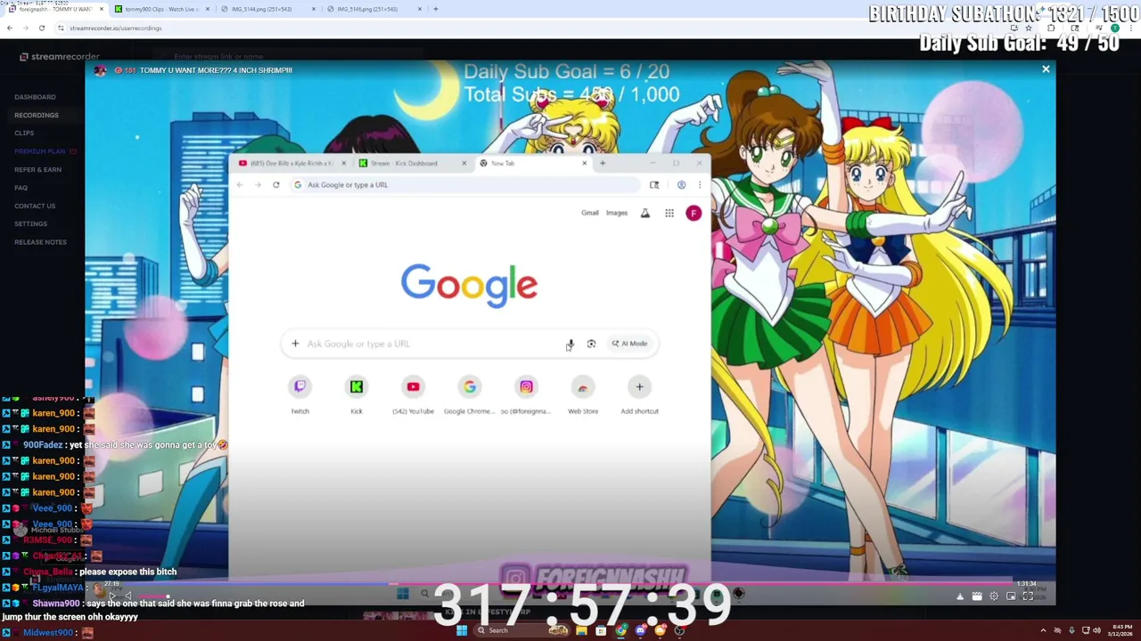Viewport: 1141px width, 641px height.
Task: Click the Google Lens toolbar icon
Action: 654,184
